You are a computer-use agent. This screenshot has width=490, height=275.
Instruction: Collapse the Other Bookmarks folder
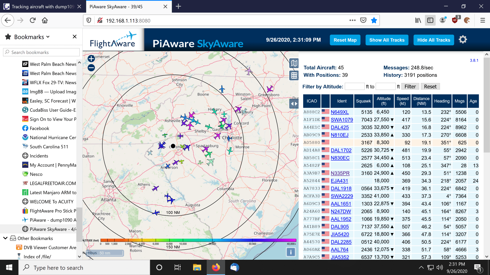5,238
